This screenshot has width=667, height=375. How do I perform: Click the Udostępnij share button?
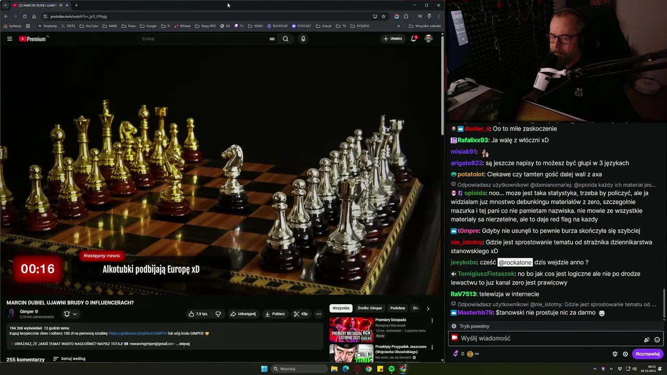243,314
